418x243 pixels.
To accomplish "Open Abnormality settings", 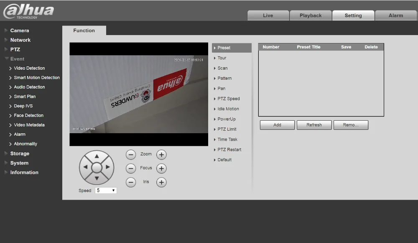I will click(25, 144).
